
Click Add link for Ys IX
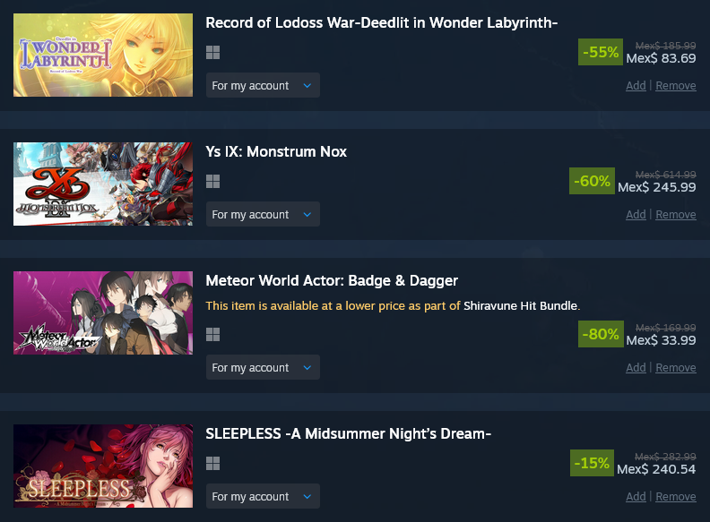click(636, 214)
